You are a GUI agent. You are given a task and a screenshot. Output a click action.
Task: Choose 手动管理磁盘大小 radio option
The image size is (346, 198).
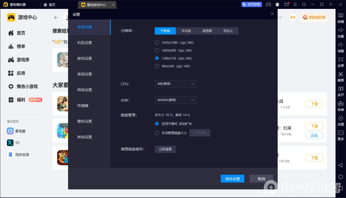pos(157,133)
